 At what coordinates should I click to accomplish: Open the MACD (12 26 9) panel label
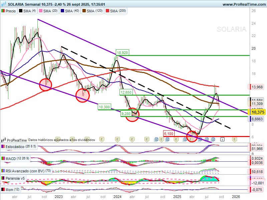pyautogui.click(x=15, y=159)
